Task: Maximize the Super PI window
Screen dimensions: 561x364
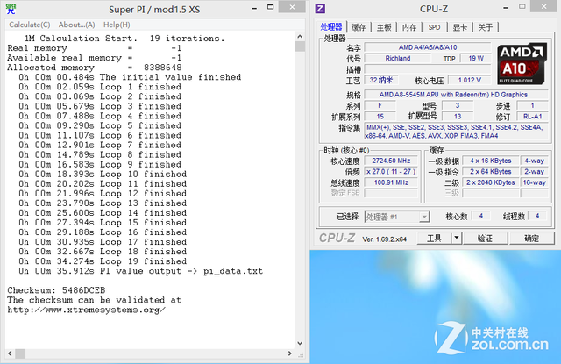Action: [x=271, y=7]
